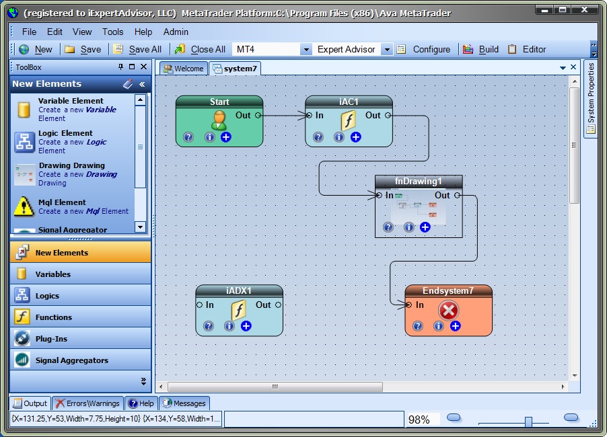Open the Edit menu
Viewport: 607px width, 437px height.
[x=55, y=32]
